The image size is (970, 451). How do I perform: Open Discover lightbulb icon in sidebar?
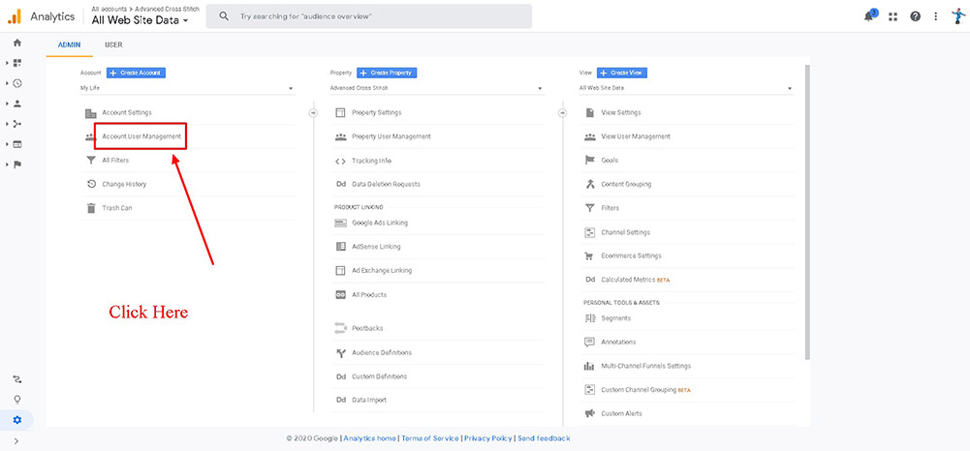tap(17, 400)
